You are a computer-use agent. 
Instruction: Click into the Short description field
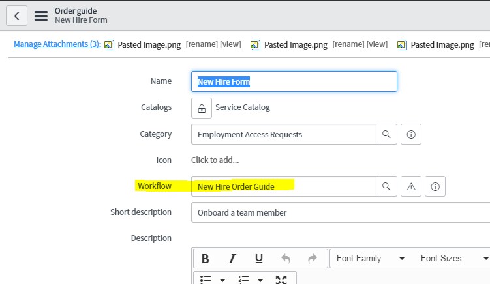(x=341, y=212)
